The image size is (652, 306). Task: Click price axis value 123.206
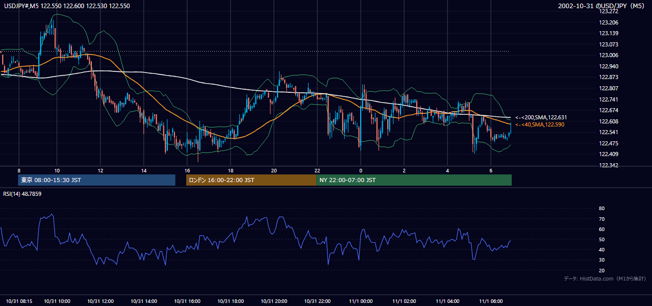point(608,22)
